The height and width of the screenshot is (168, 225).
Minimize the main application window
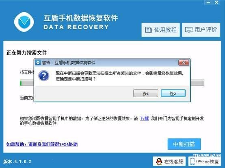[208, 2]
